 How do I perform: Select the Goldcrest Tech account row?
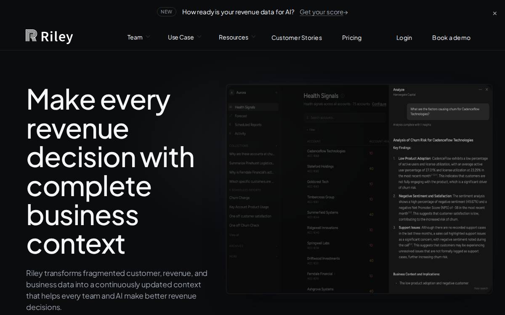point(346,184)
